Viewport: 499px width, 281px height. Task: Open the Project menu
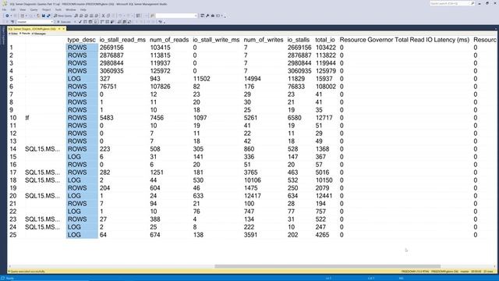pyautogui.click(x=47, y=9)
